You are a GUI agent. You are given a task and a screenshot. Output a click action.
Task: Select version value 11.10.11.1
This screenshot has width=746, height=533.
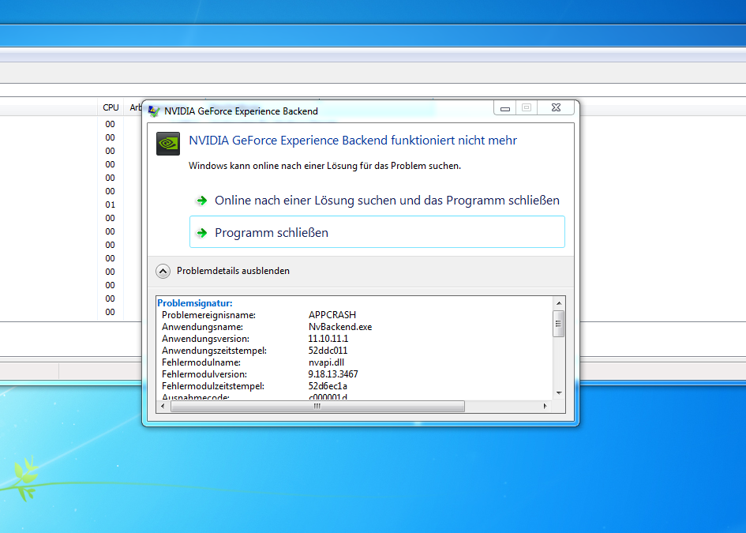tap(328, 339)
